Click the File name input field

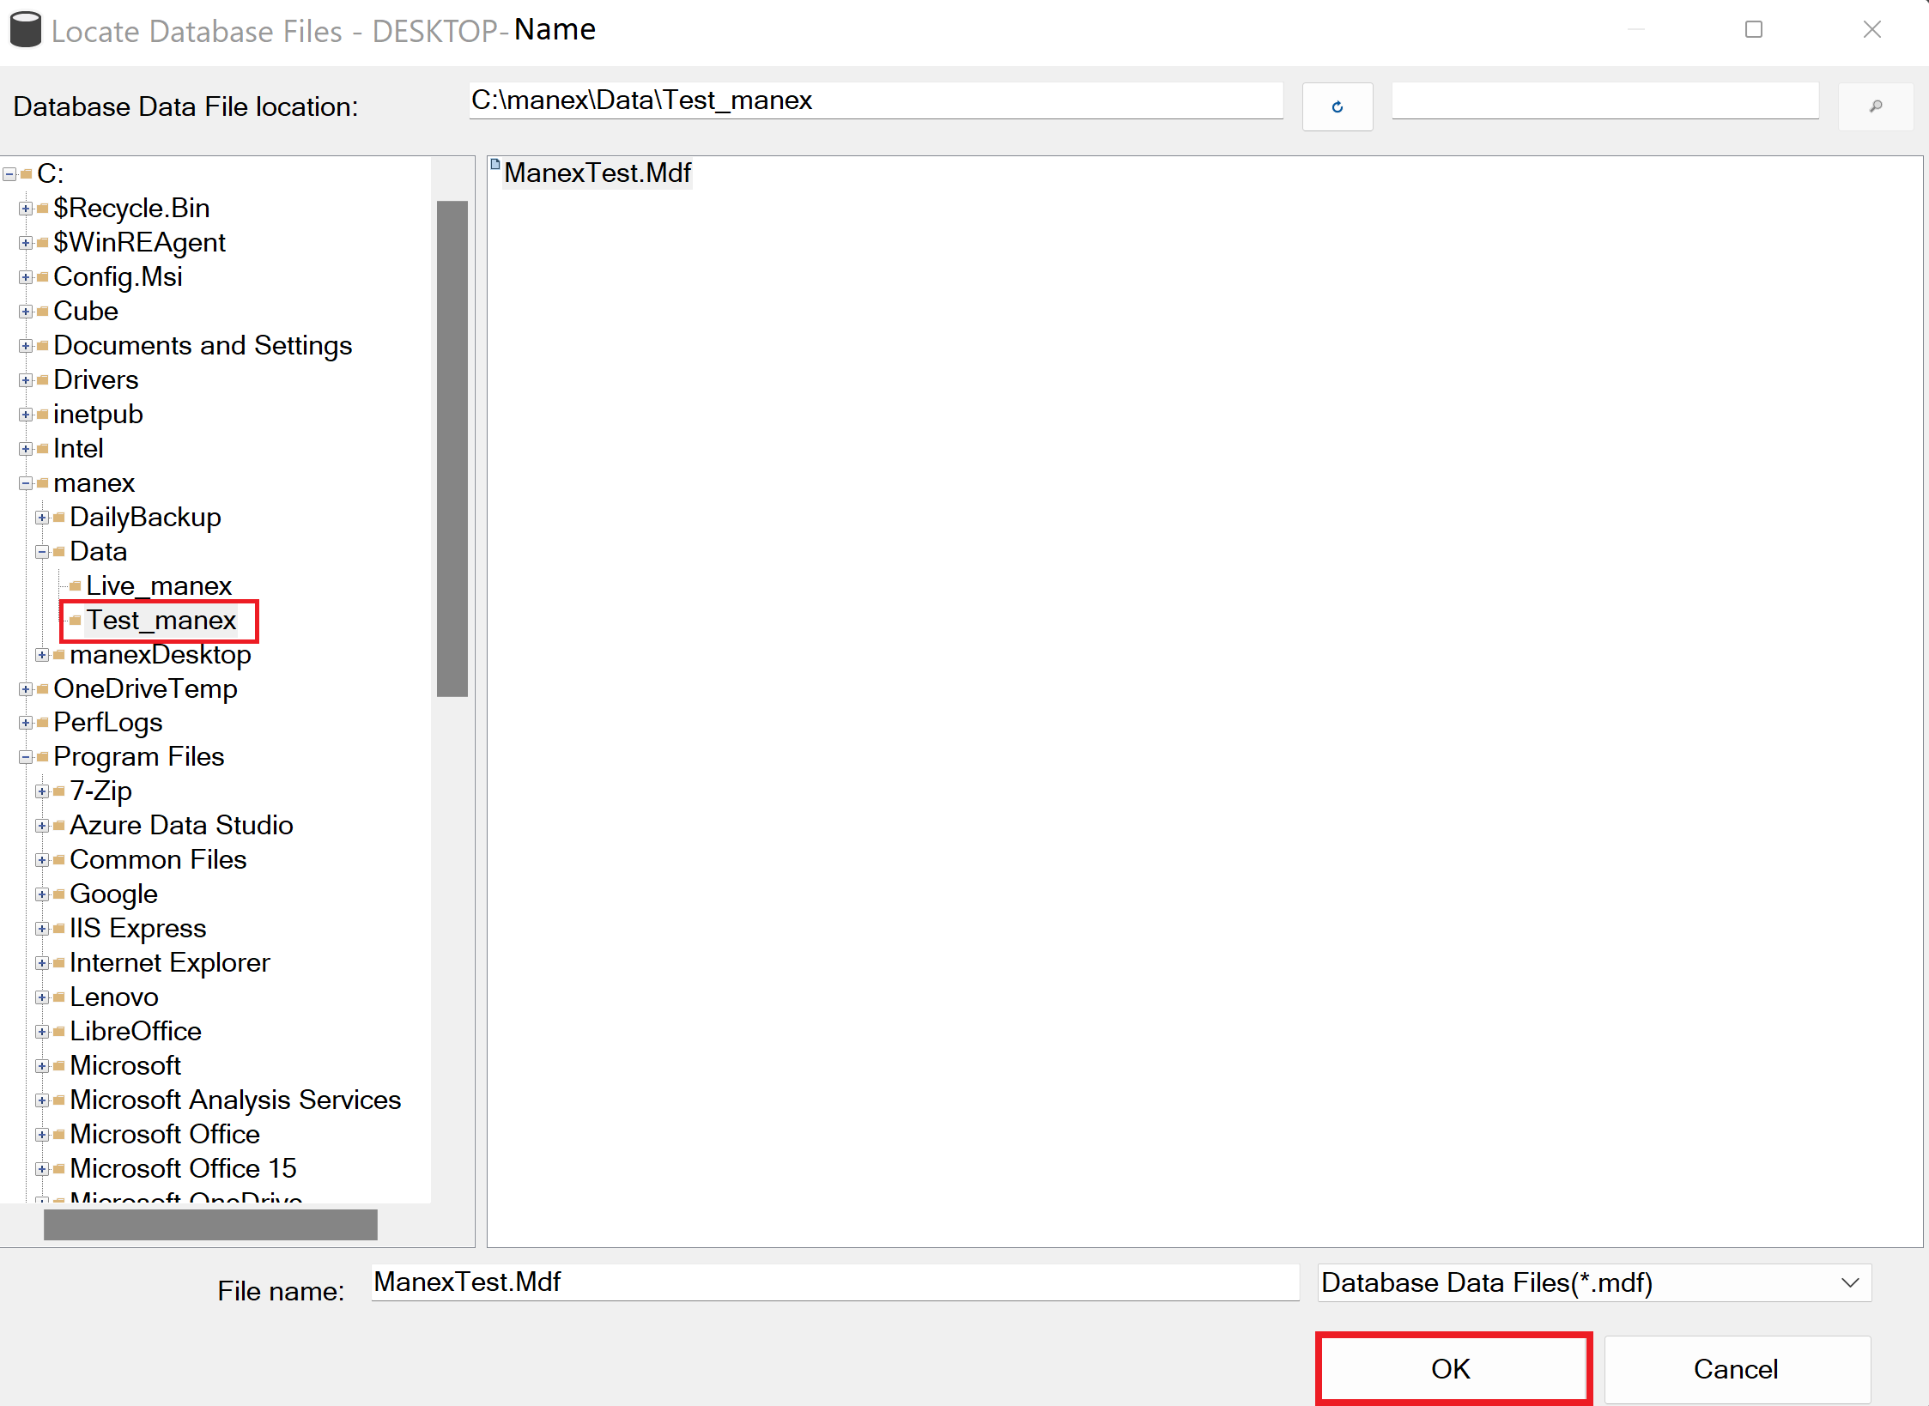pyautogui.click(x=834, y=1282)
